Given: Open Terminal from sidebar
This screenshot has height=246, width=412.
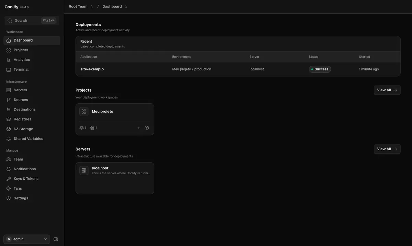Looking at the screenshot, I should coord(32,70).
